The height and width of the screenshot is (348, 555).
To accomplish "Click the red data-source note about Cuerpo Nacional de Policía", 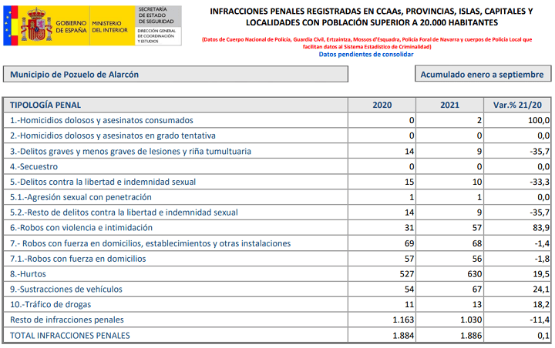I will pos(367,43).
